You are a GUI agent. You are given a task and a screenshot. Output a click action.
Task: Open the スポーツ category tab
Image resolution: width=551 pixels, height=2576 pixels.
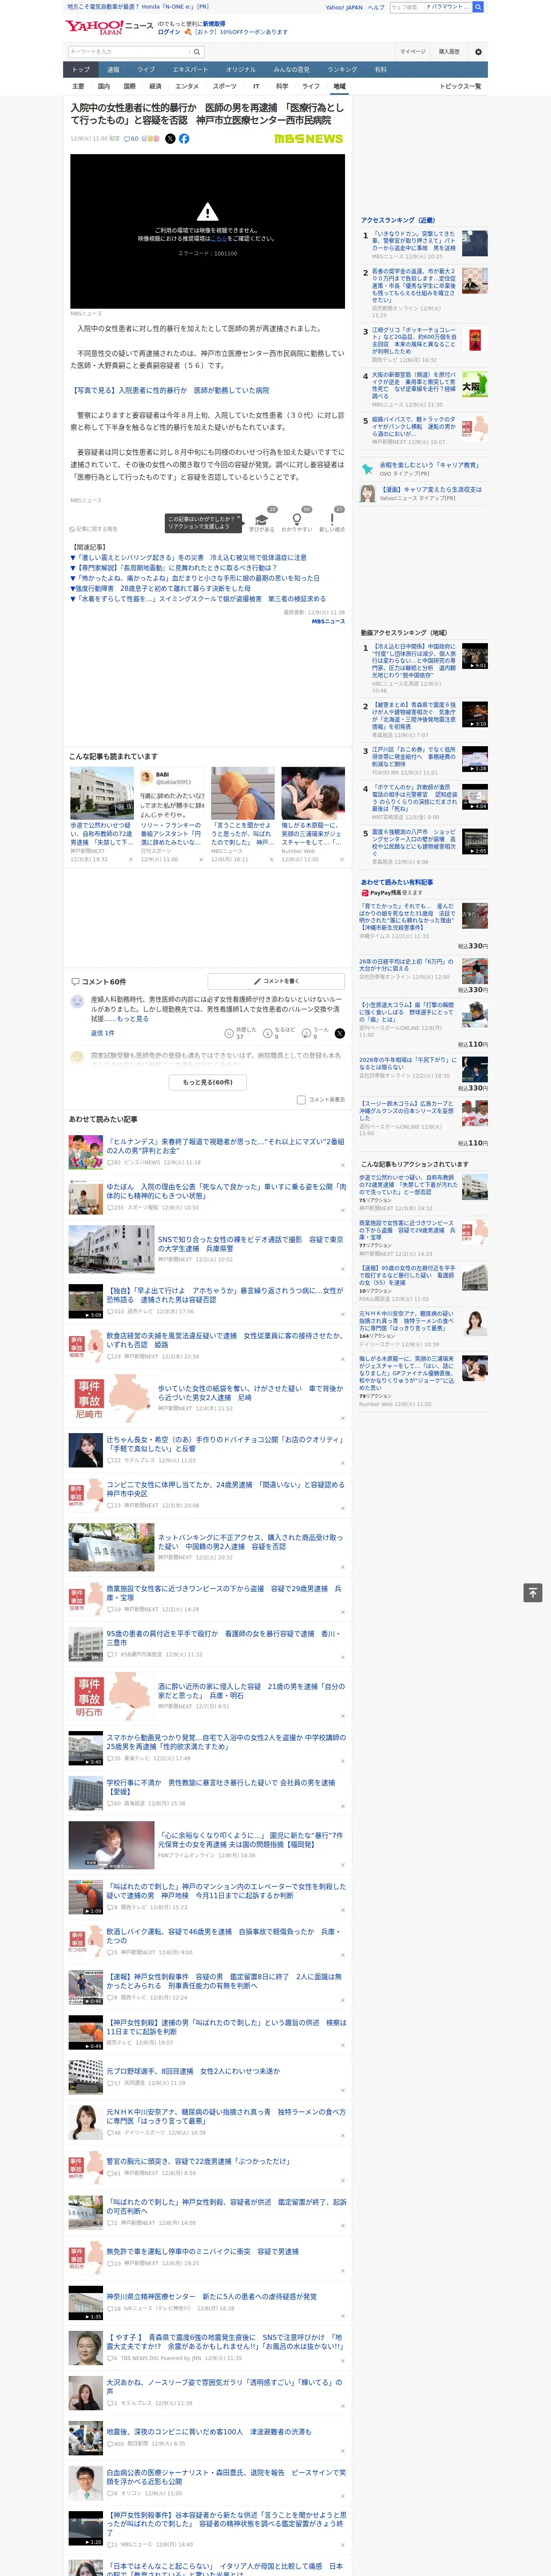[225, 86]
